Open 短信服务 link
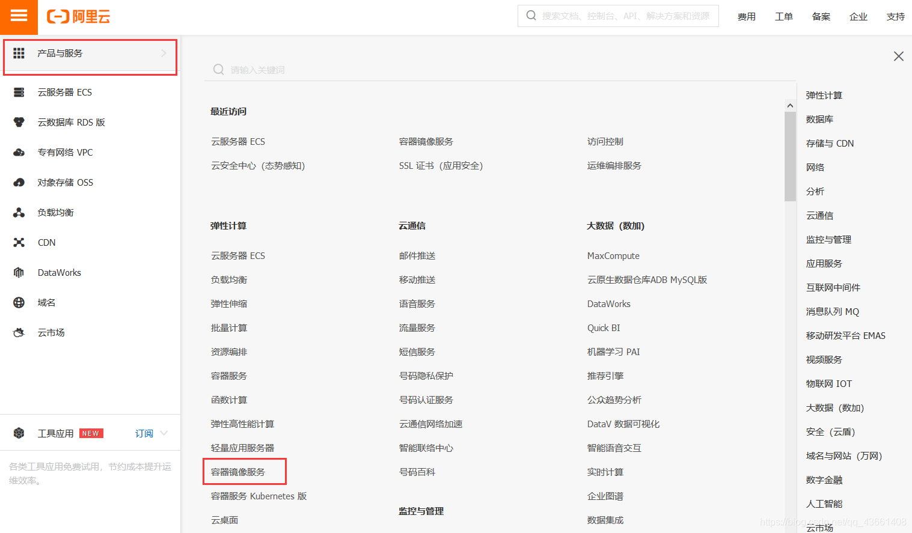The width and height of the screenshot is (912, 533). 417,352
